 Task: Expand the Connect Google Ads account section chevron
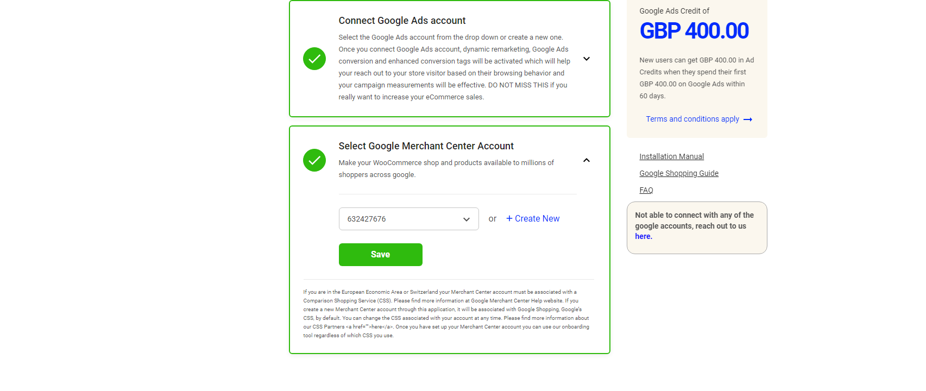(587, 59)
